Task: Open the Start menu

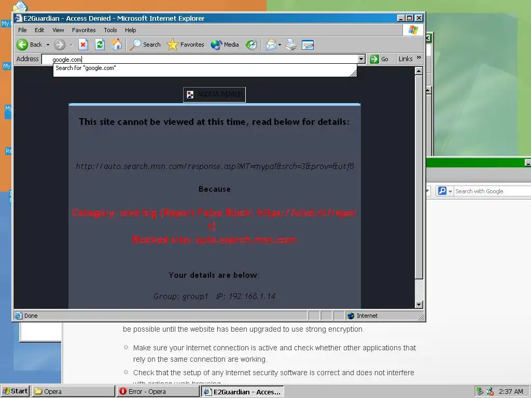Action: (x=15, y=391)
